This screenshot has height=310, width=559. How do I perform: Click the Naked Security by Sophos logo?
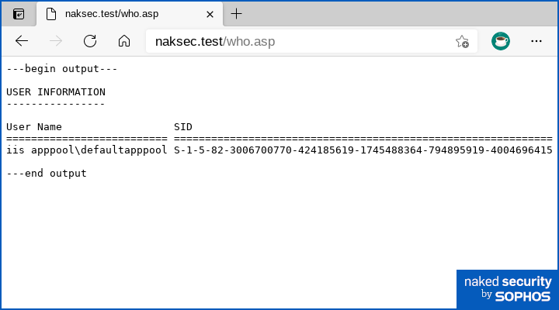(507, 288)
